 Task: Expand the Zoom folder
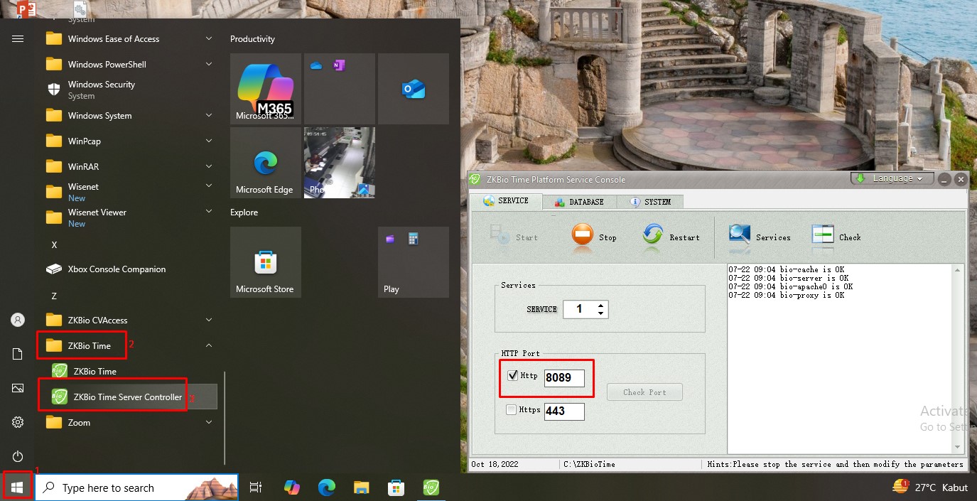(209, 422)
